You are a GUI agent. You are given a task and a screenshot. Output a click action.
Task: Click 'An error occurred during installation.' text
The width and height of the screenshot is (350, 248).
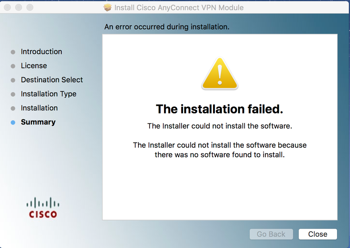[x=167, y=27]
